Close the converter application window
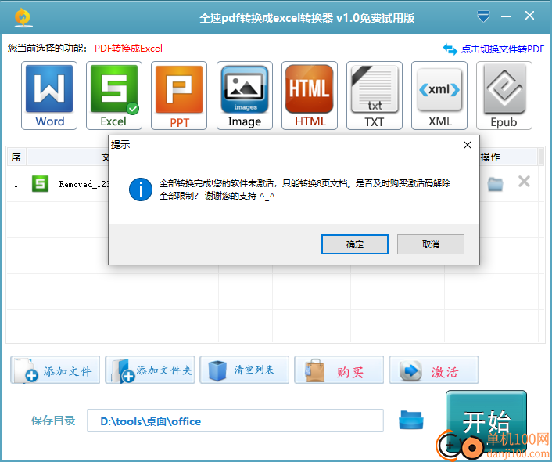 point(529,16)
